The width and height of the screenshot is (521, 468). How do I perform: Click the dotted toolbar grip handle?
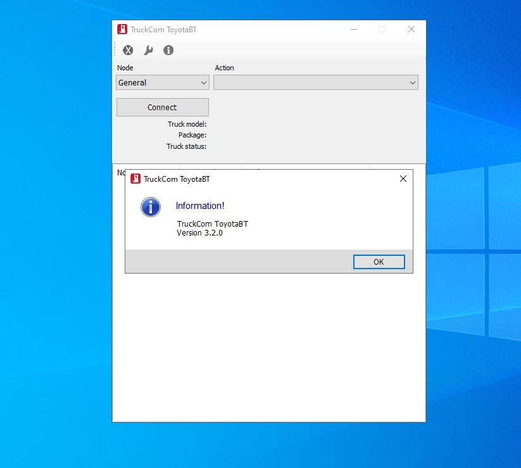pyautogui.click(x=115, y=50)
